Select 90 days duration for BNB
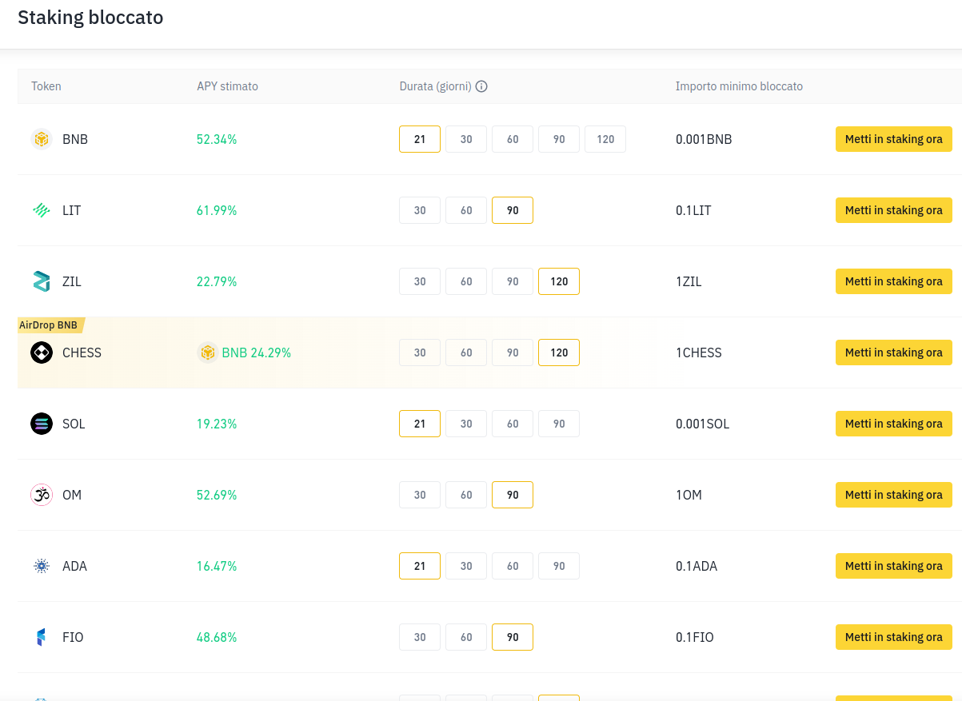Image resolution: width=962 pixels, height=701 pixels. 559,139
